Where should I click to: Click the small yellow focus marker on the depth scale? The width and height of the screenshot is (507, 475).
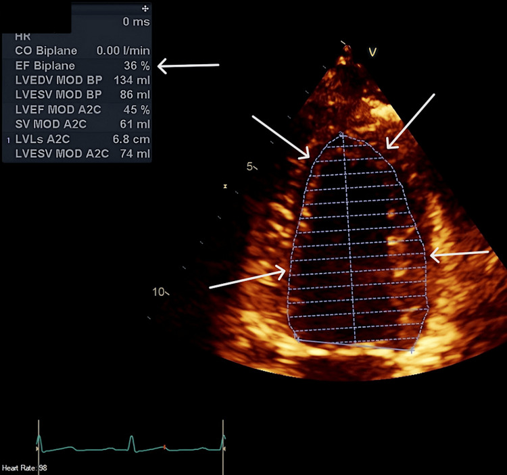(225, 186)
